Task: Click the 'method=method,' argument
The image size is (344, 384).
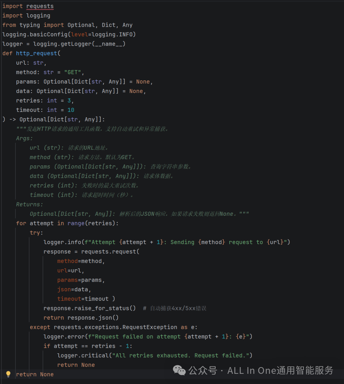Action: [81, 261]
